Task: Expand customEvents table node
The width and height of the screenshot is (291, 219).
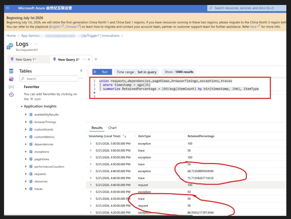Action: tap(26, 129)
